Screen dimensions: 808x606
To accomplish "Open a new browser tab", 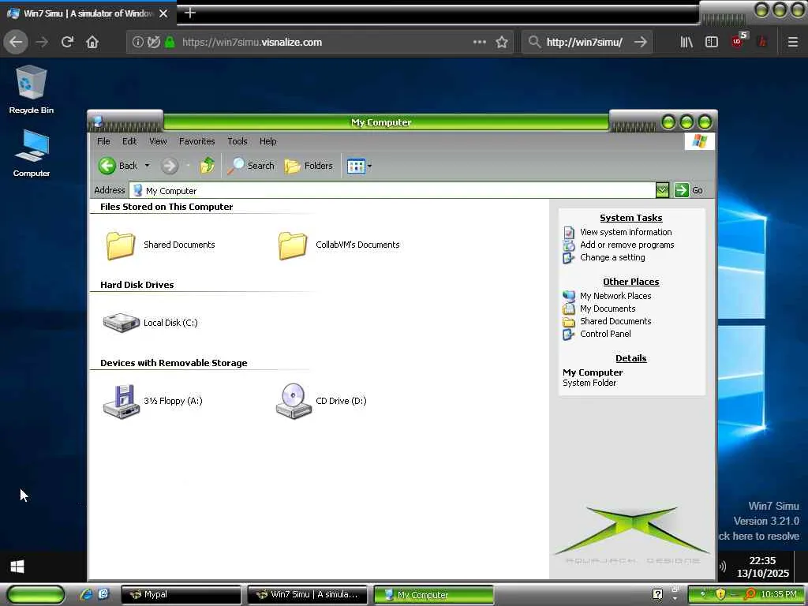I will coord(190,13).
